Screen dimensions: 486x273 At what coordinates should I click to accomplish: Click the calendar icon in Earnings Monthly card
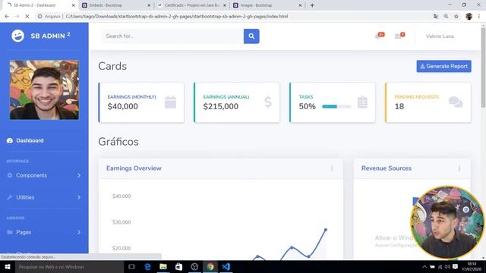170,102
